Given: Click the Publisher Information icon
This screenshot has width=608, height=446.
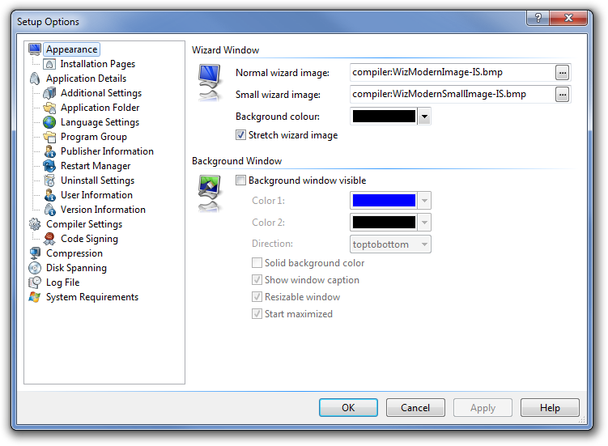Looking at the screenshot, I should tap(49, 151).
